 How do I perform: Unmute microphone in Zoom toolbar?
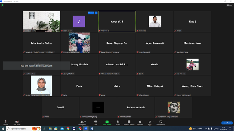(x=5, y=123)
